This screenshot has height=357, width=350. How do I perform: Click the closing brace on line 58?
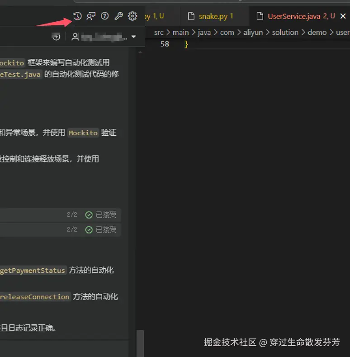(186, 44)
